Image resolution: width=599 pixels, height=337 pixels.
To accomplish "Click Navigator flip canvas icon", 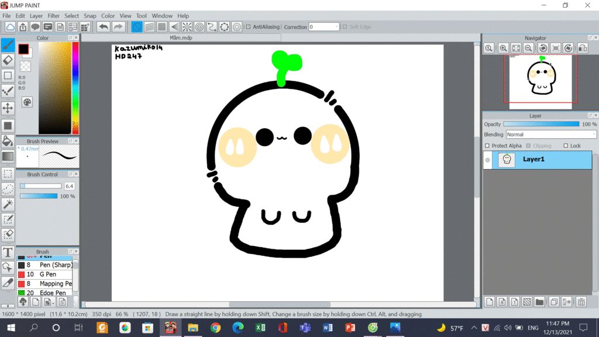I will (x=583, y=48).
